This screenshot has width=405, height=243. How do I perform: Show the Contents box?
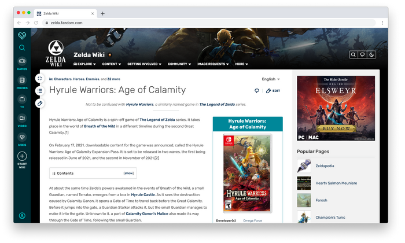[128, 173]
